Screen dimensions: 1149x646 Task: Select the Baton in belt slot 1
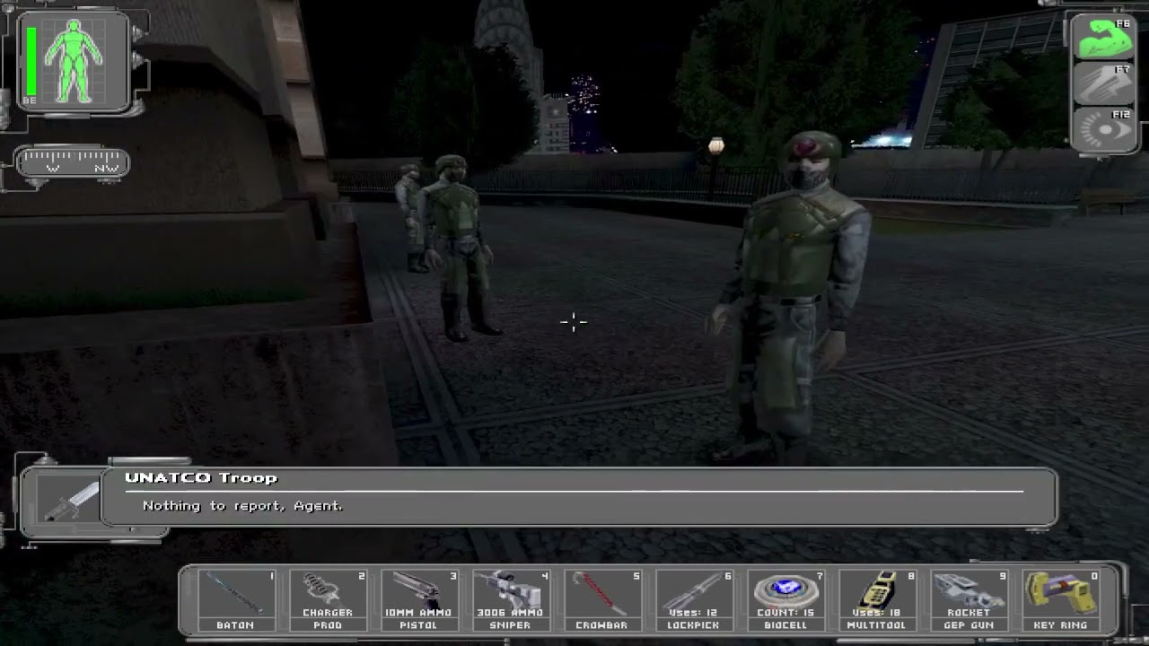[235, 599]
